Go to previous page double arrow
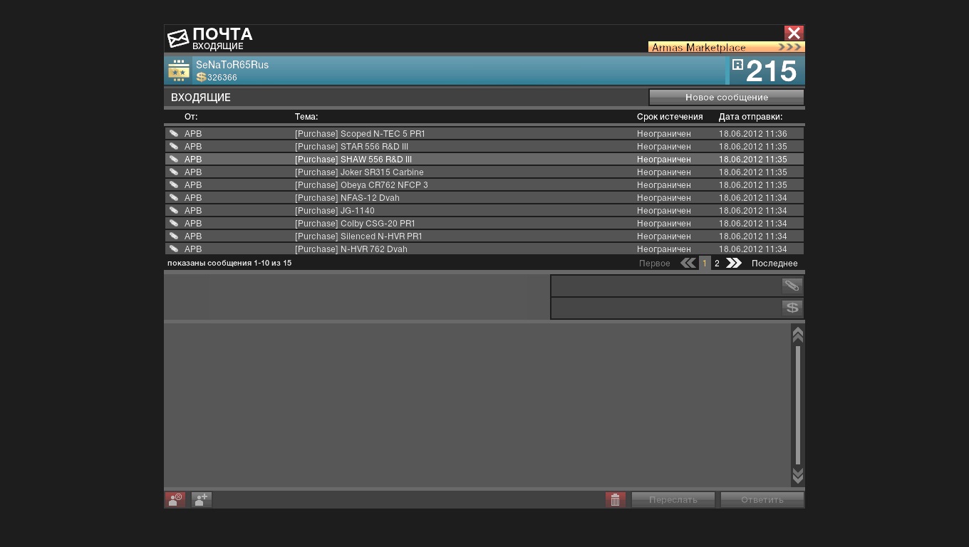 pos(688,264)
